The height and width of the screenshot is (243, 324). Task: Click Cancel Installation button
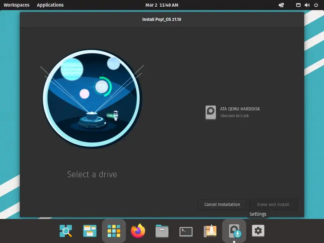pyautogui.click(x=222, y=205)
